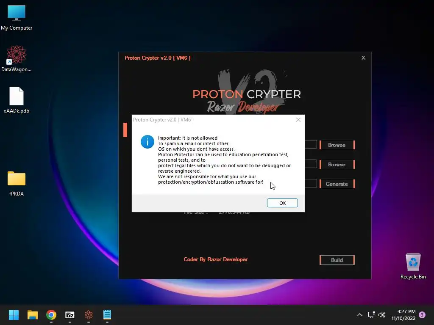Open the volume control in tray
Image resolution: width=434 pixels, height=325 pixels.
pos(382,315)
